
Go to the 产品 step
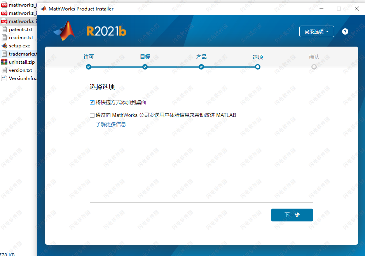click(201, 67)
